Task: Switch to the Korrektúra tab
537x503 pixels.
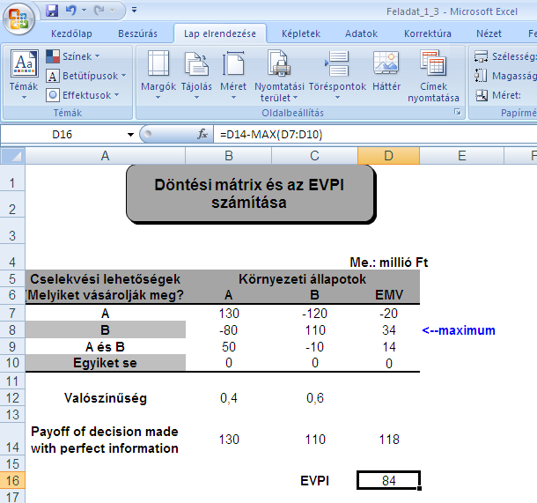Action: [428, 33]
